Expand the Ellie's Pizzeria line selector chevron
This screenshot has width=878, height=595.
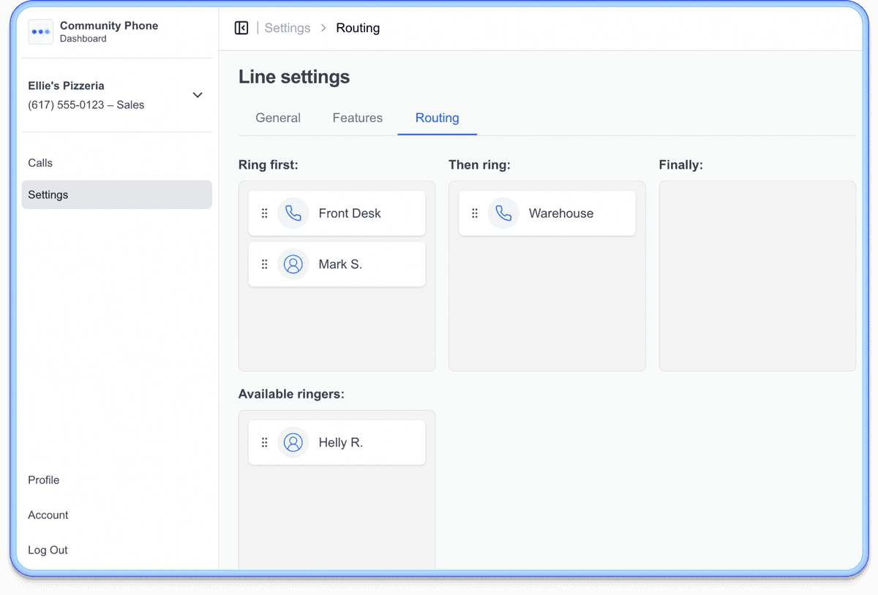pyautogui.click(x=198, y=95)
